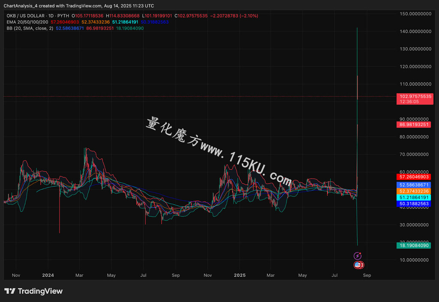This screenshot has width=439, height=302.
Task: Click the 2024 year label on time axis
Action: click(48, 275)
